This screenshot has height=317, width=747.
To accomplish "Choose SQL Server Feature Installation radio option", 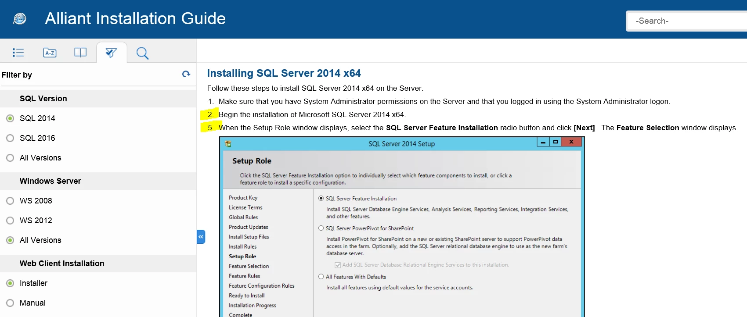I will coord(321,198).
